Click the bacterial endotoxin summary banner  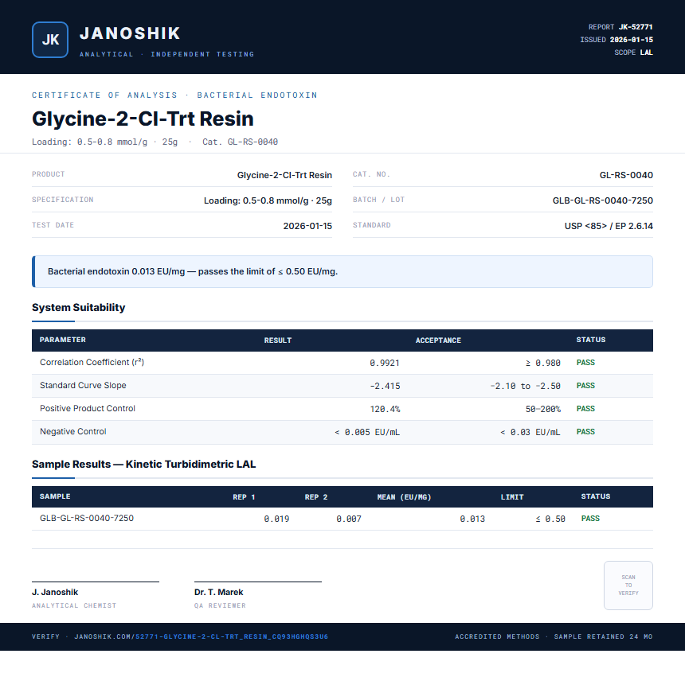point(342,271)
